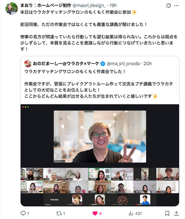Click the QR code participant tile
This screenshot has width=185, height=219.
coord(100,174)
